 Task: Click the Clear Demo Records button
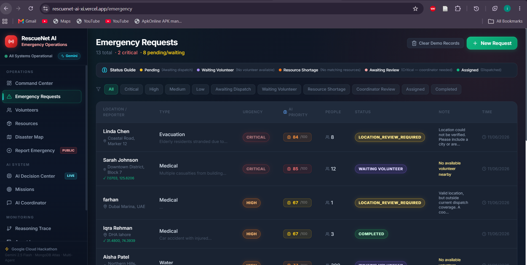tap(435, 43)
